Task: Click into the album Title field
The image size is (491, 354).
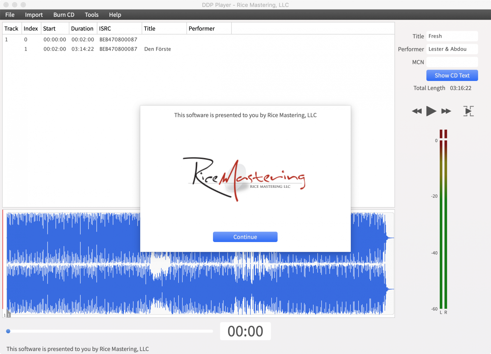Action: click(452, 36)
